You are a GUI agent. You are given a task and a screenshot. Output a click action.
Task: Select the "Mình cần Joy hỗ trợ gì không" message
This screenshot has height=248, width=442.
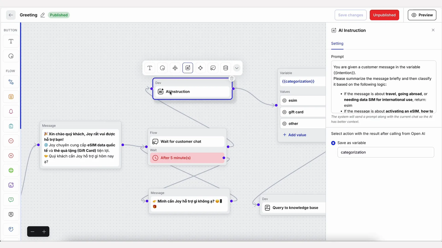(189, 204)
